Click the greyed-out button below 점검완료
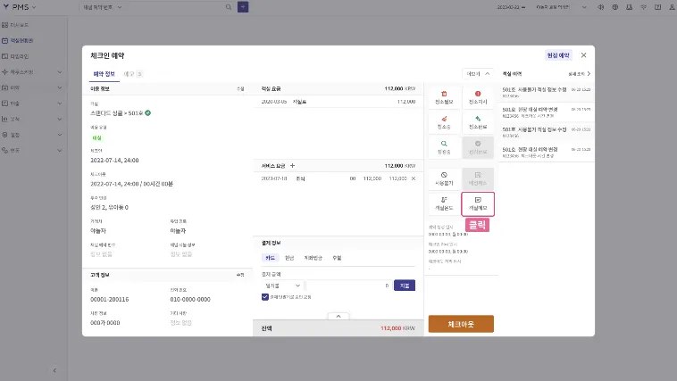 tap(478, 178)
